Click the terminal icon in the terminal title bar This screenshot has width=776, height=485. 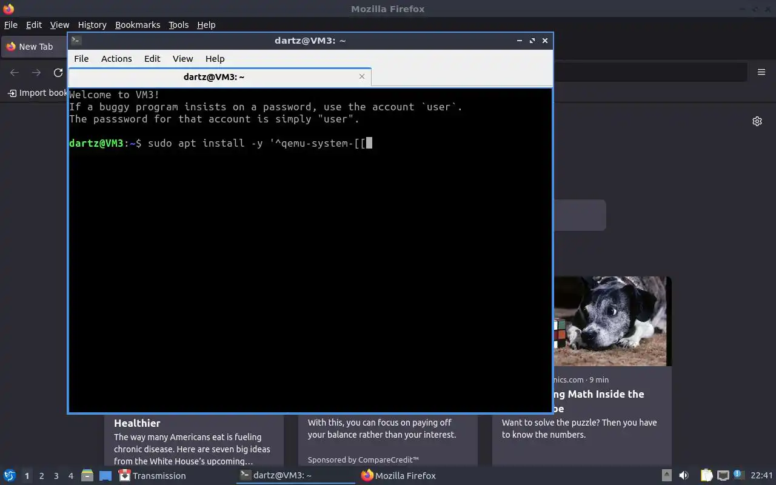click(x=76, y=40)
